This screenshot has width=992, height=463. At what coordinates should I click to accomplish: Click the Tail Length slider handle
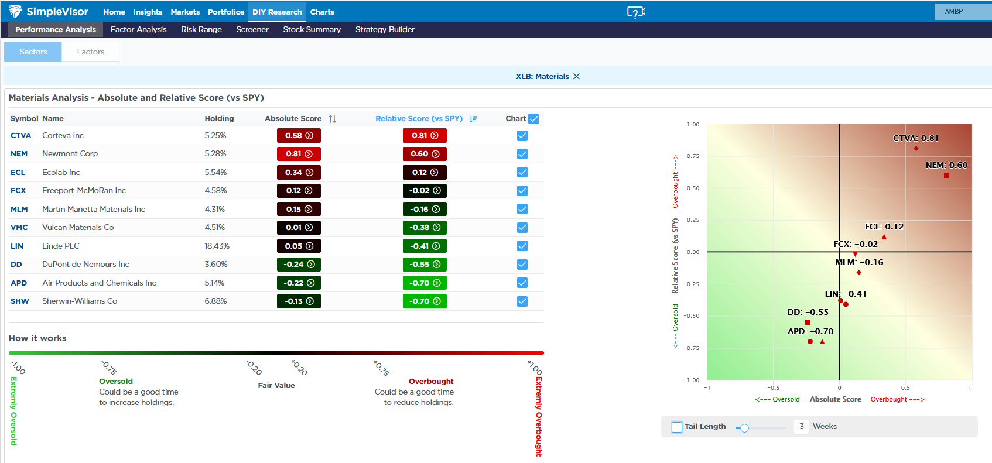click(744, 428)
